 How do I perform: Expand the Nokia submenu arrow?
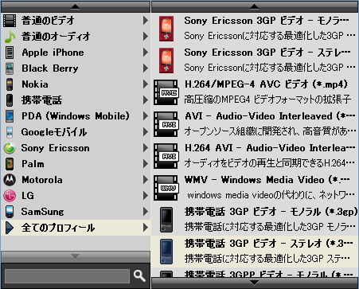146,84
